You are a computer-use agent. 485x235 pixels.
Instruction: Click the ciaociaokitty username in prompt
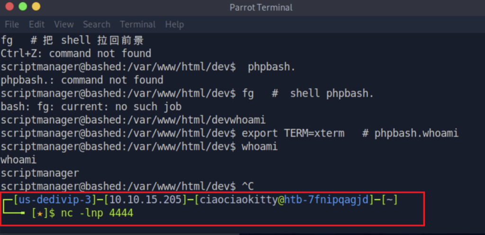tap(239, 200)
